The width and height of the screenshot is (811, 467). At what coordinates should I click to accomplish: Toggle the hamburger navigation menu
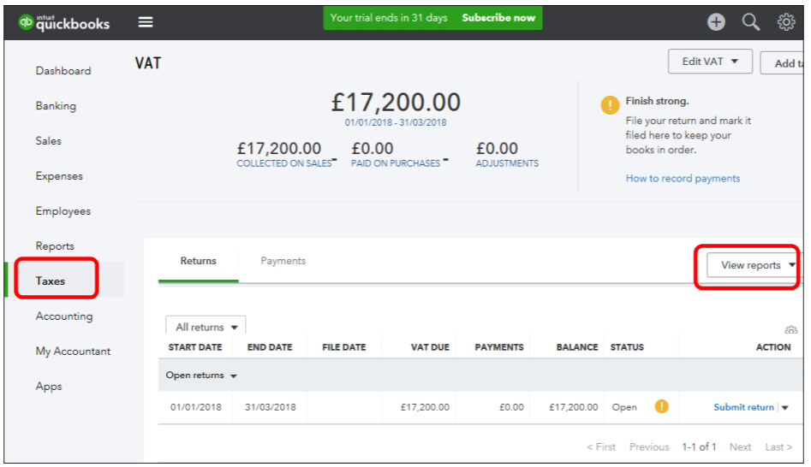click(146, 22)
